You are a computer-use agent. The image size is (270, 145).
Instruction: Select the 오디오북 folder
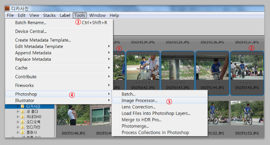pos(33,122)
